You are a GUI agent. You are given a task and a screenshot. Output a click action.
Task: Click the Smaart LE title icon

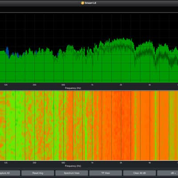(82, 3)
